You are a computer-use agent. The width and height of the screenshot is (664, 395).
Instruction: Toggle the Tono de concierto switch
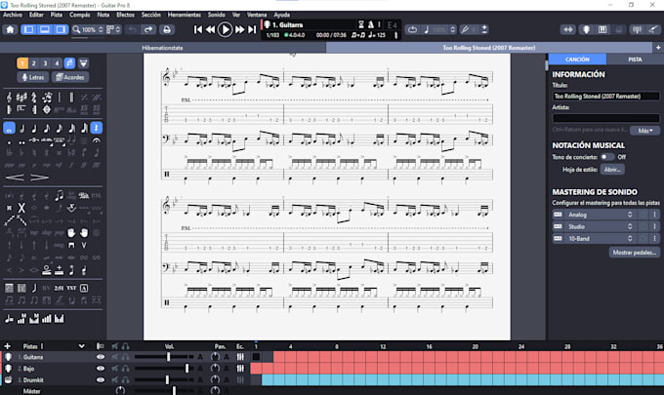607,157
